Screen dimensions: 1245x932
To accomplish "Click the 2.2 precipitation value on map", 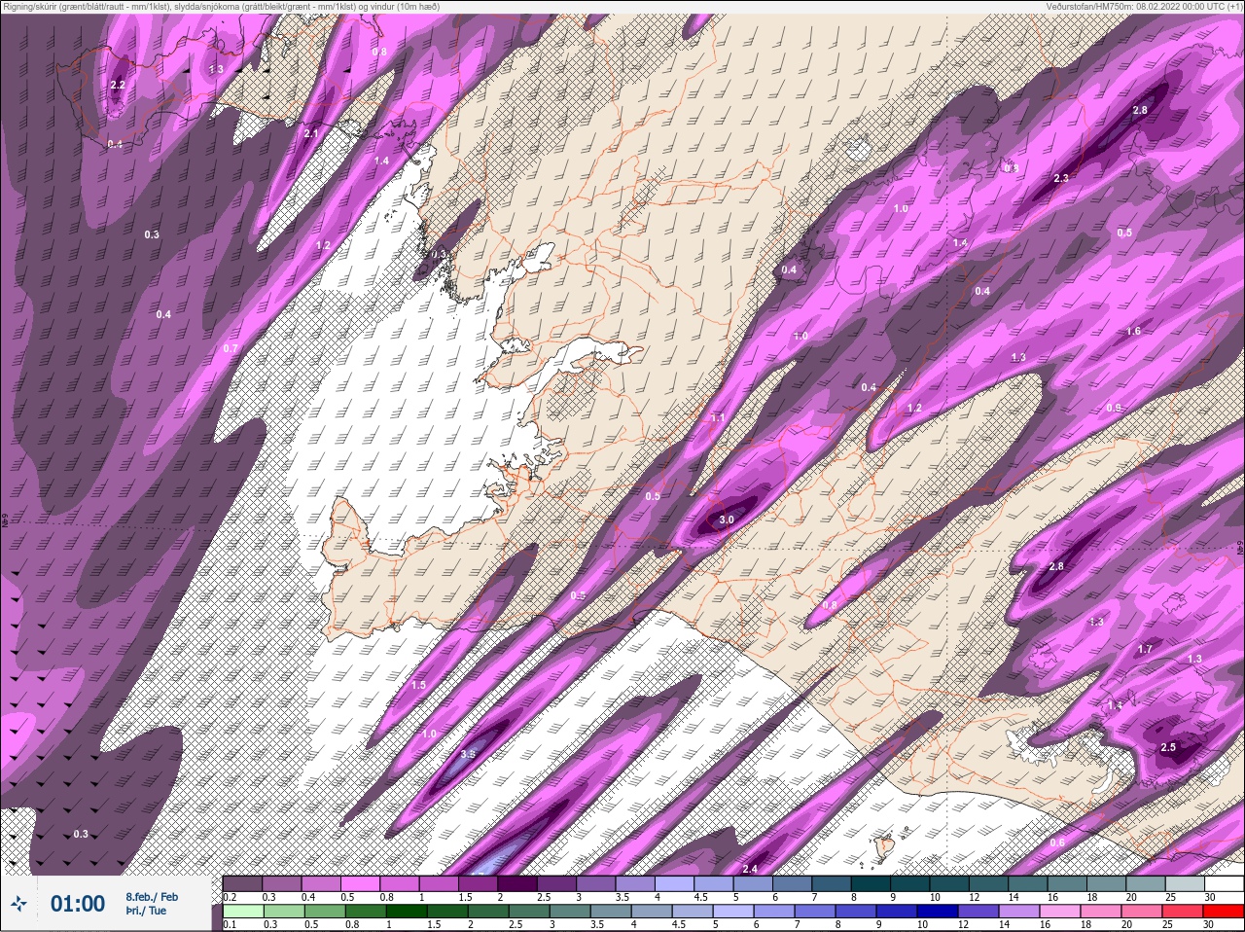I will 118,86.
